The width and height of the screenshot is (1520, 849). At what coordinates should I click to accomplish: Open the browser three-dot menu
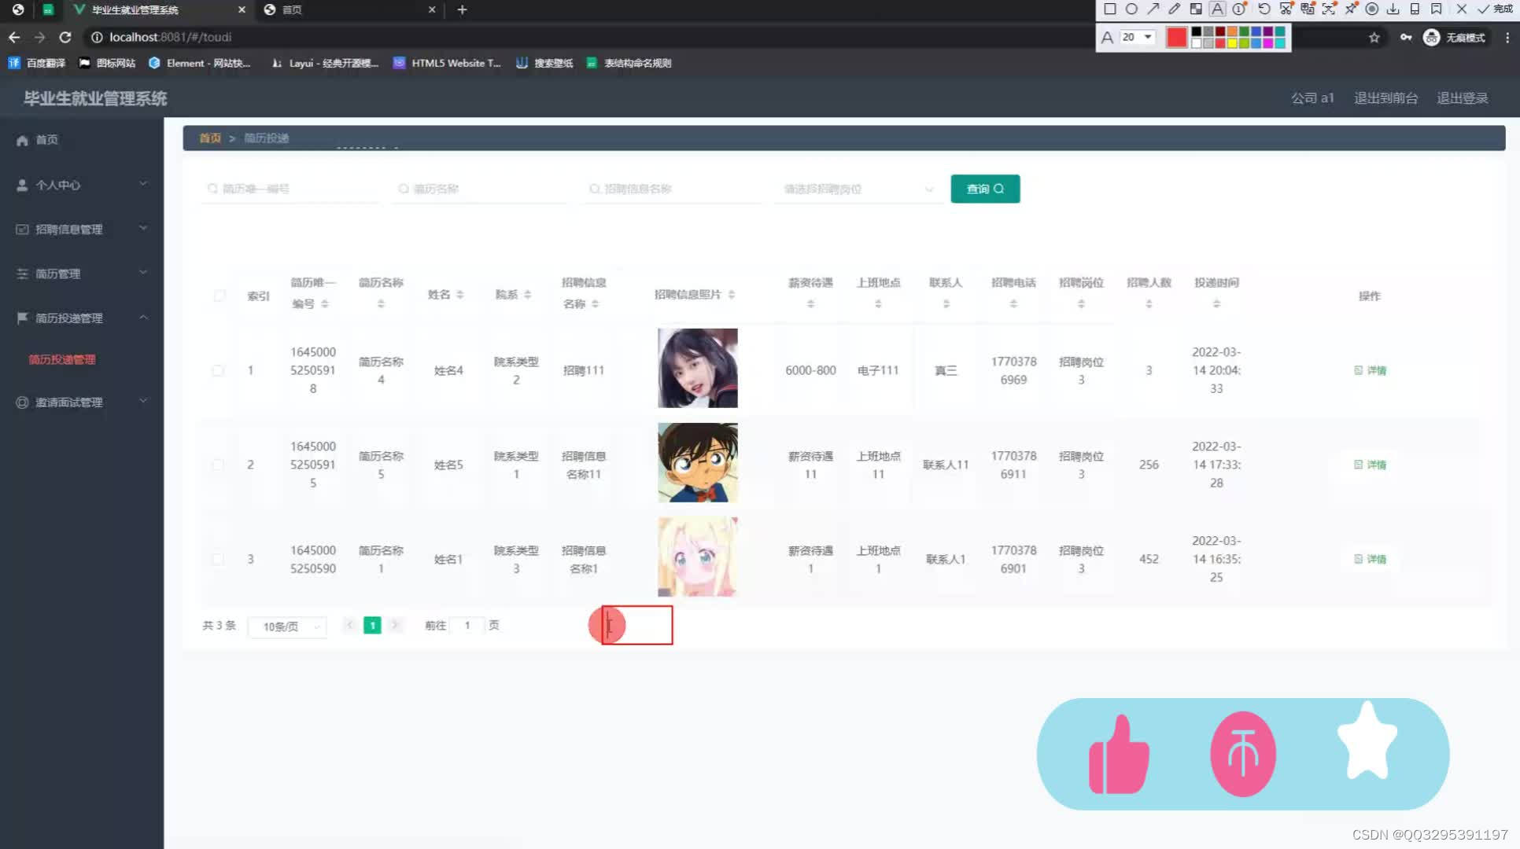[x=1507, y=37]
